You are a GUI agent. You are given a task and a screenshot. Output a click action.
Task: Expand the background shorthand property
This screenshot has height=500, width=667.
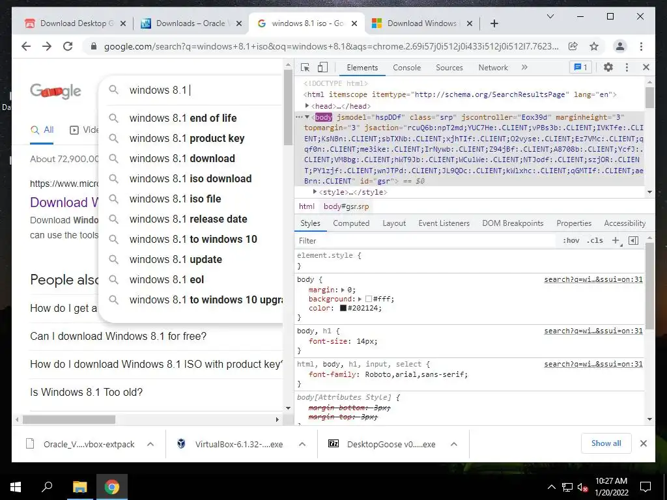pos(360,299)
